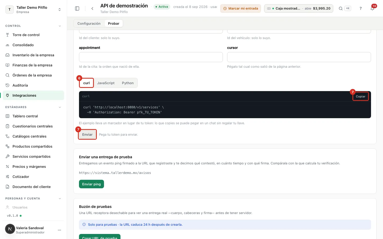Open the Taller Demo Pitflo company switcher

(33, 10)
